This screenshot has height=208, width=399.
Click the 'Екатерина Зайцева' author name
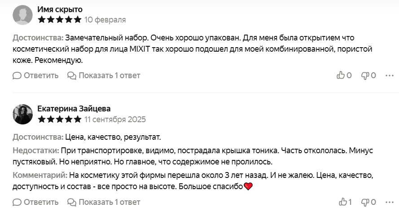point(74,109)
